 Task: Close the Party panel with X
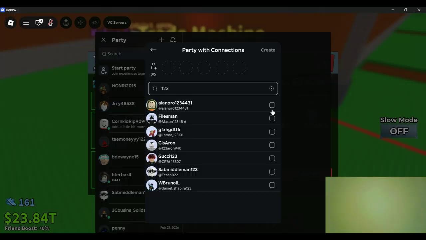click(x=104, y=40)
